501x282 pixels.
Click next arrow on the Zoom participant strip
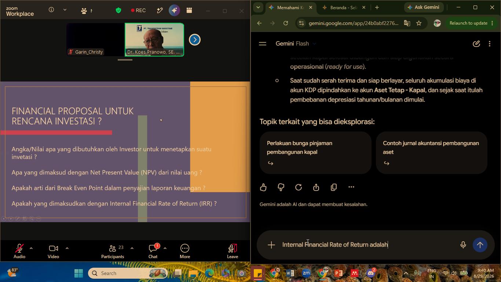tap(195, 40)
